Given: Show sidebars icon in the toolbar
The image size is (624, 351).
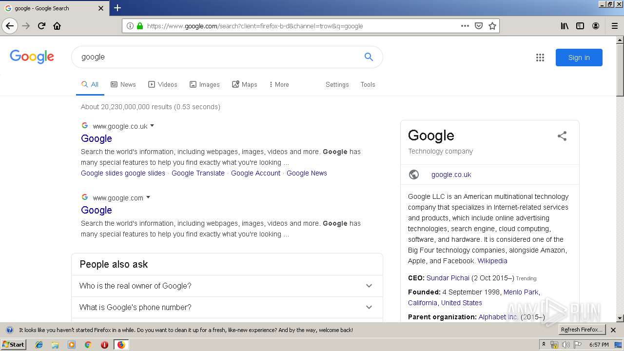Looking at the screenshot, I should click(580, 26).
